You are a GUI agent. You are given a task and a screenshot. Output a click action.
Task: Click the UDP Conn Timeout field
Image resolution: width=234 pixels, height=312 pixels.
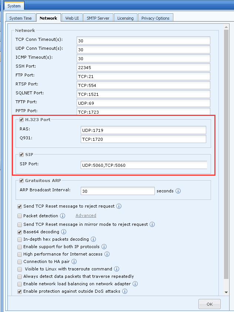click(x=143, y=49)
